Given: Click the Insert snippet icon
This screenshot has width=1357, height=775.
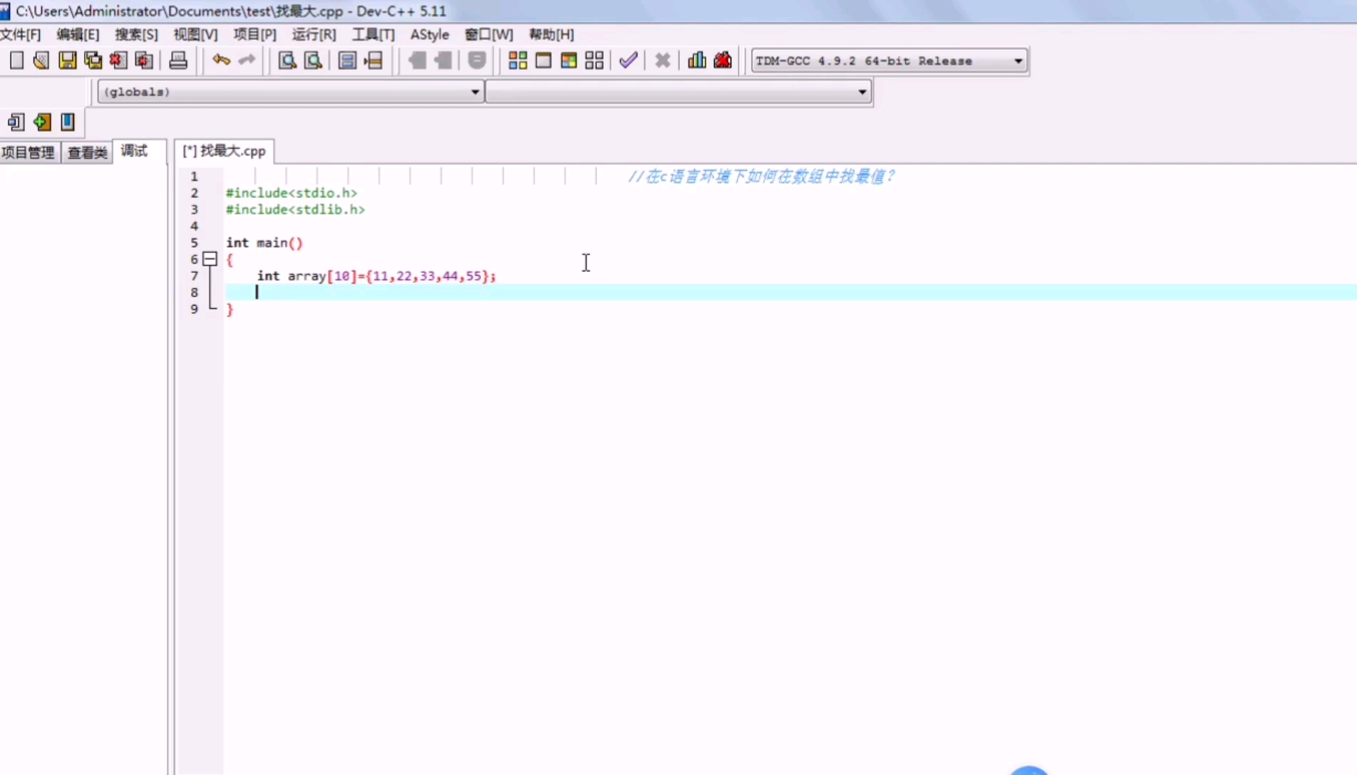Looking at the screenshot, I should [x=16, y=122].
